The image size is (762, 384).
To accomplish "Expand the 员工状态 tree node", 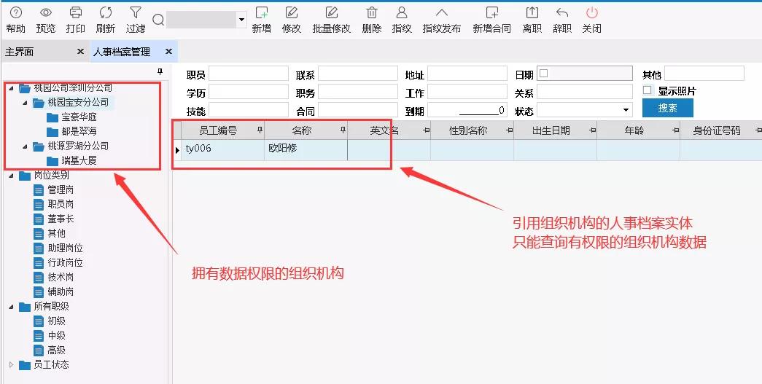I will (x=11, y=364).
